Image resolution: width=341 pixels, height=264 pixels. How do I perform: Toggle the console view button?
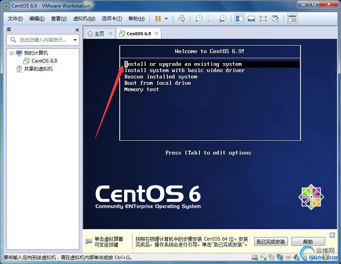[292, 19]
